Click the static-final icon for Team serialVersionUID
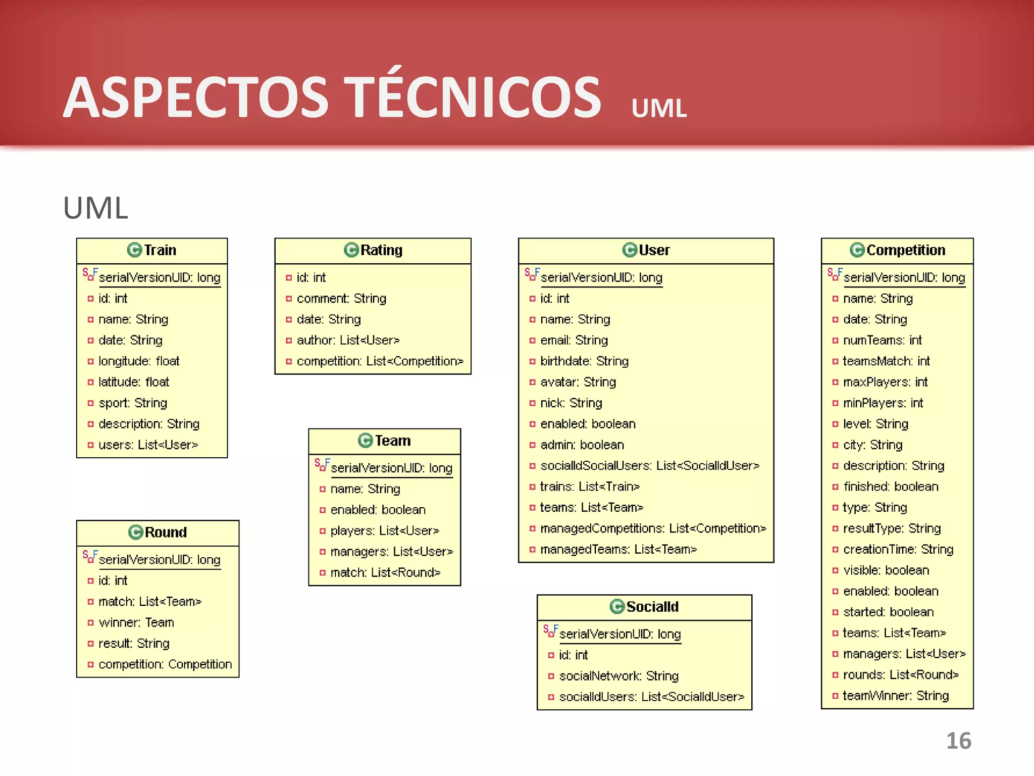This screenshot has height=776, width=1034. tap(322, 465)
